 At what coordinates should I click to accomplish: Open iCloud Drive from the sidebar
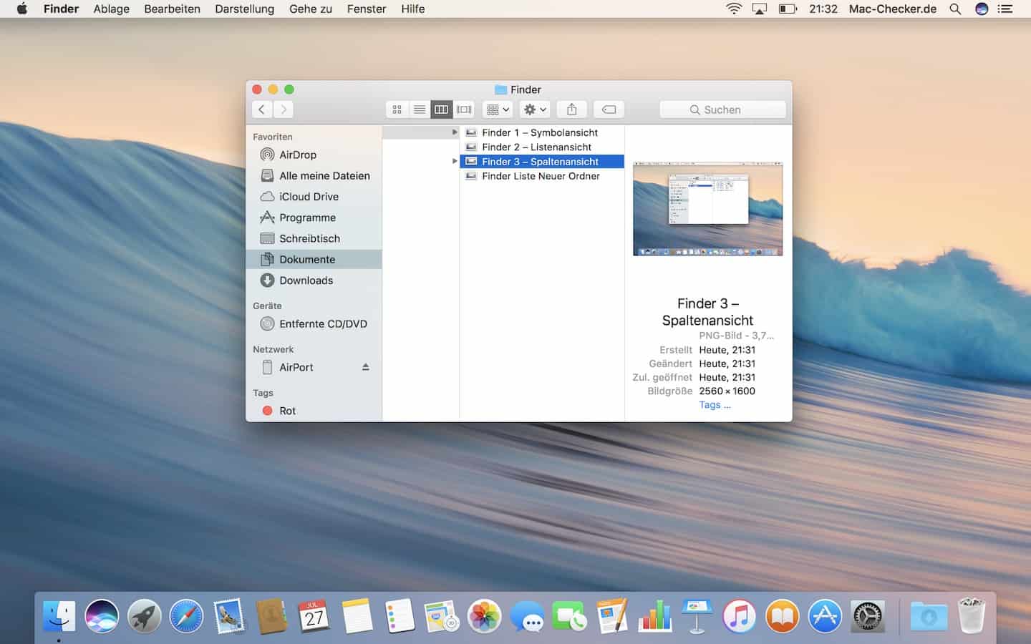point(314,196)
